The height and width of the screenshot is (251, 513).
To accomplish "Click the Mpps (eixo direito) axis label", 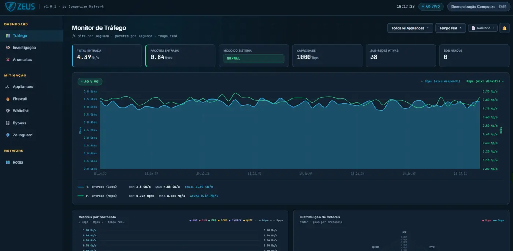I will [x=485, y=82].
